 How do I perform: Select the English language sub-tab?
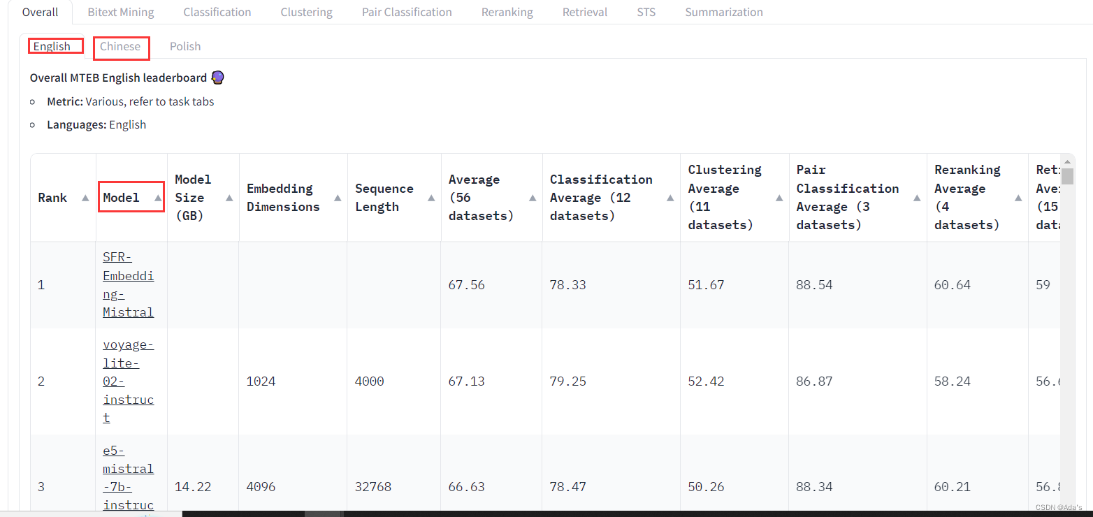pyautogui.click(x=52, y=46)
